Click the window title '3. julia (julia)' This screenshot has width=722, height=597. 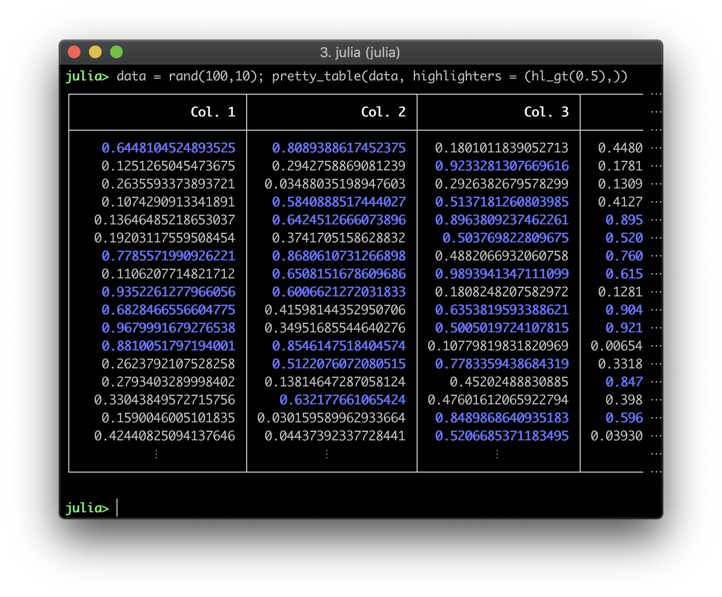360,52
